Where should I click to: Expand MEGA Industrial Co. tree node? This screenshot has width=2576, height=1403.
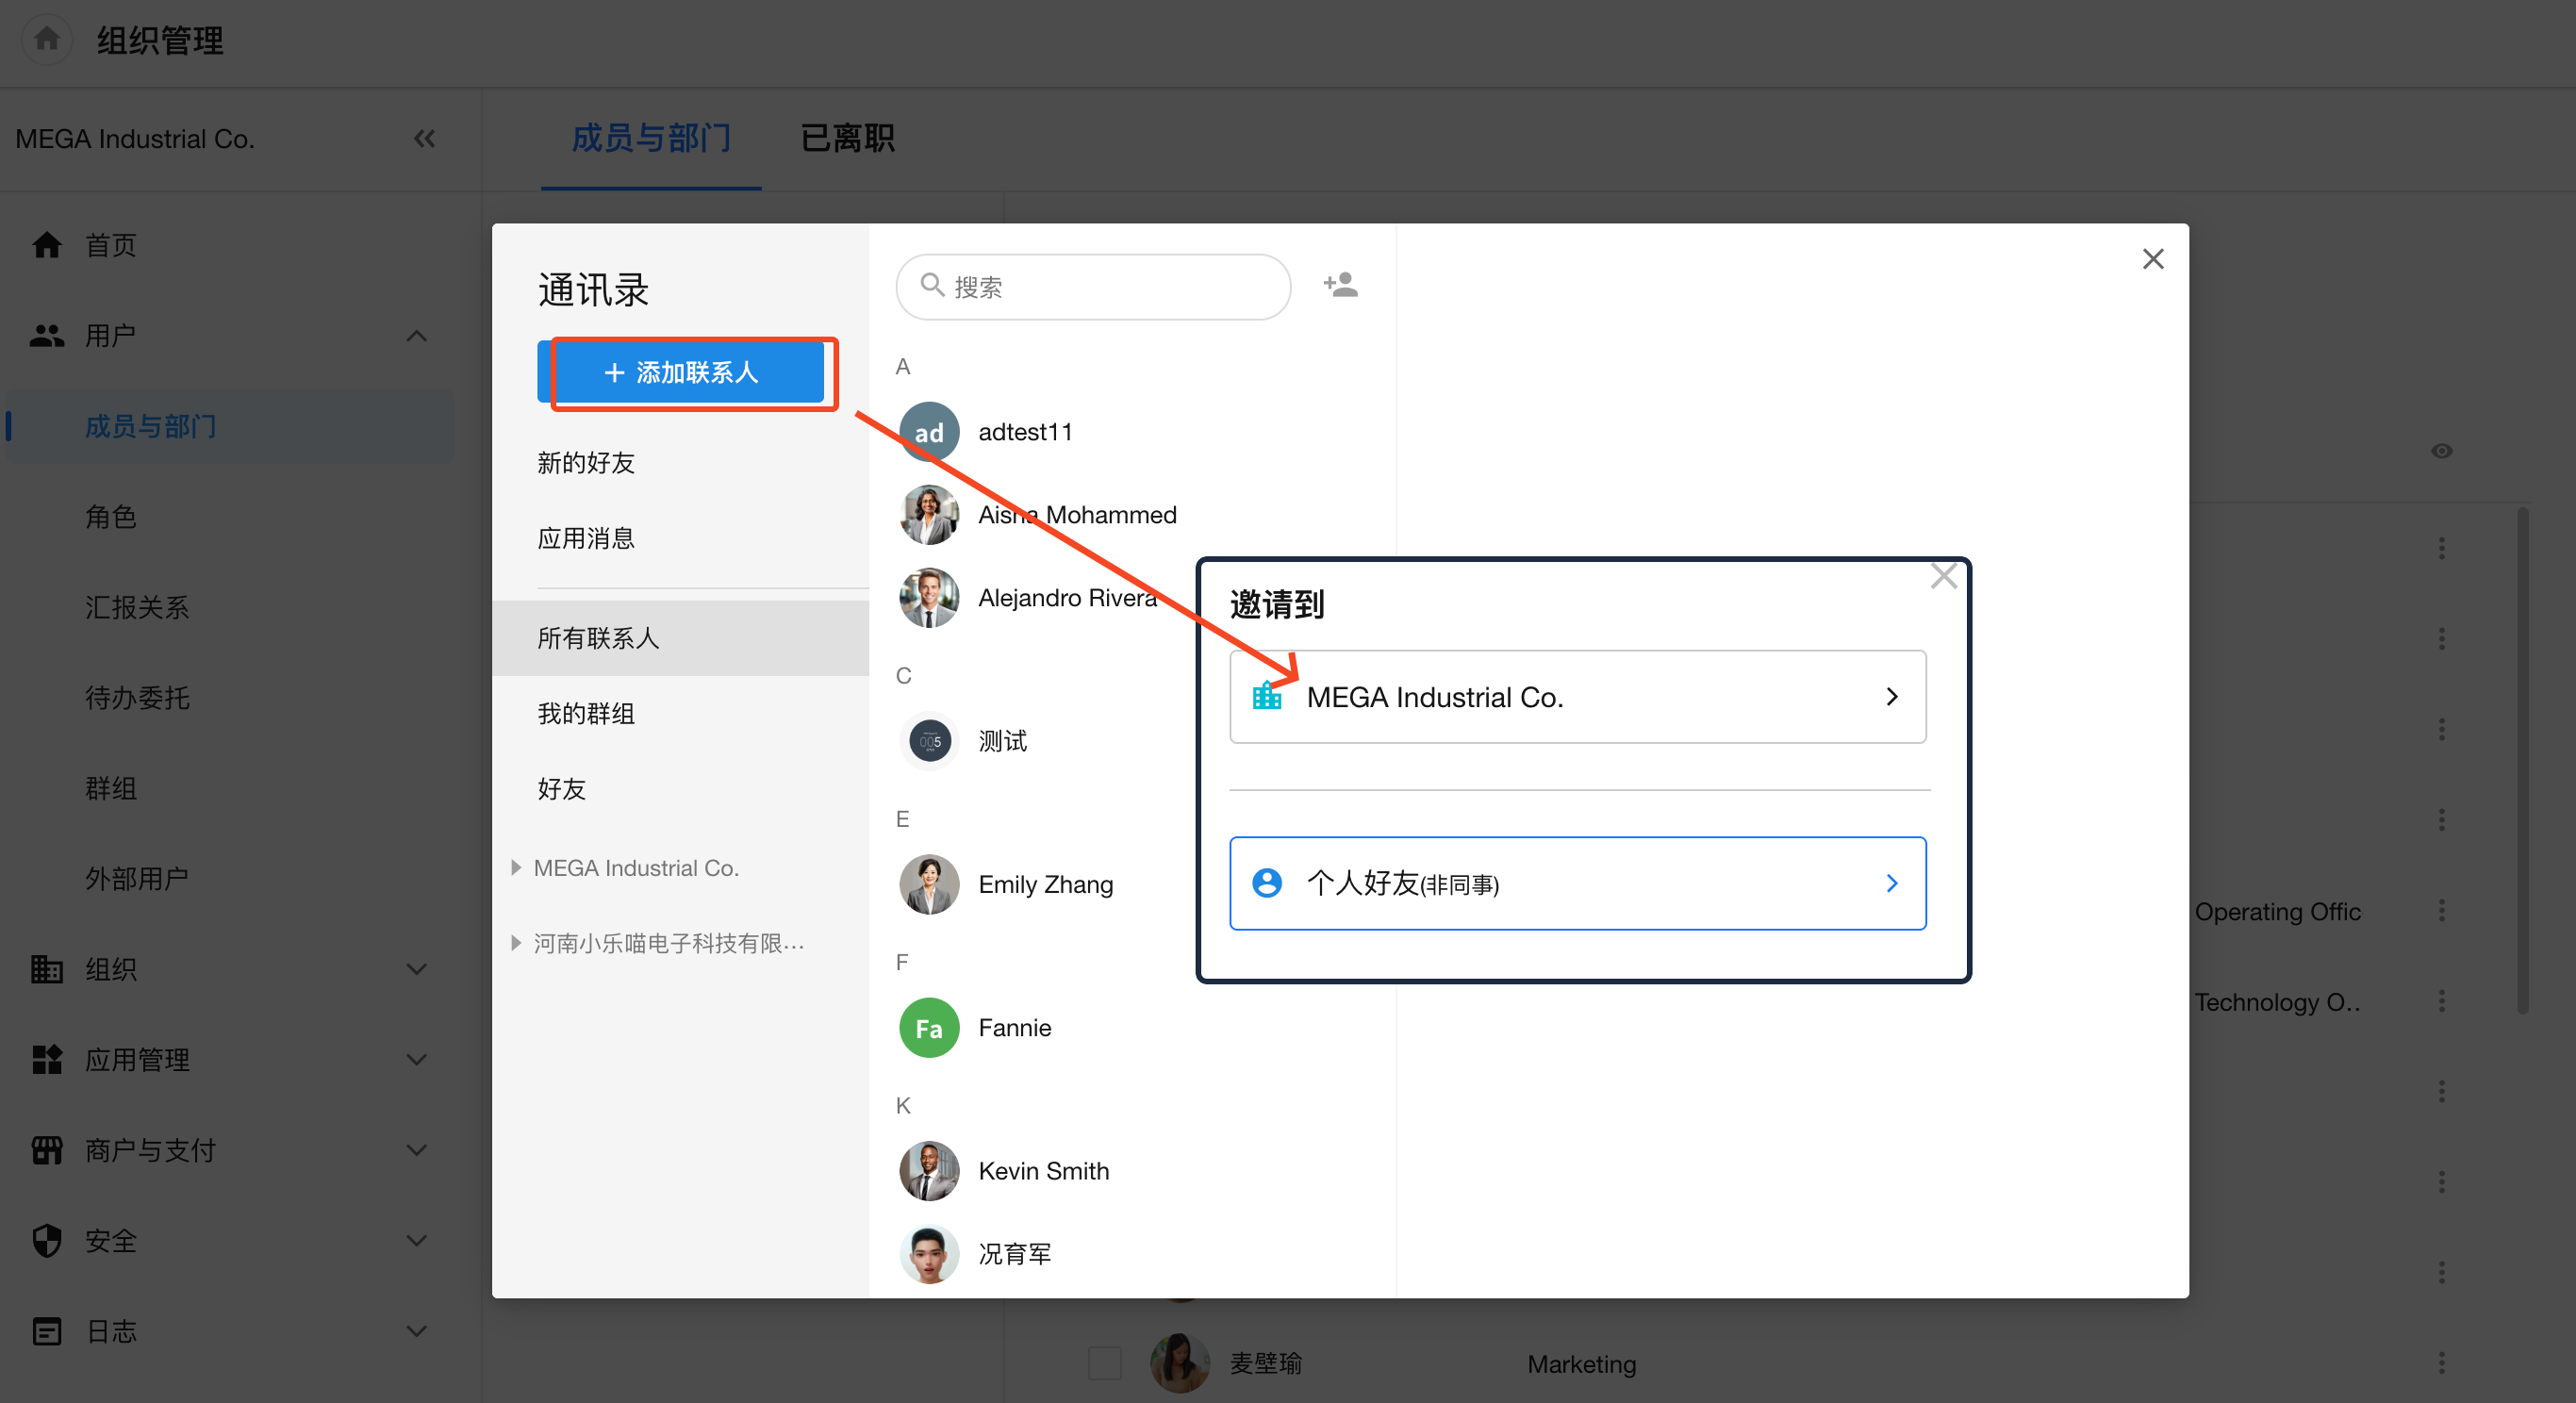coord(516,868)
